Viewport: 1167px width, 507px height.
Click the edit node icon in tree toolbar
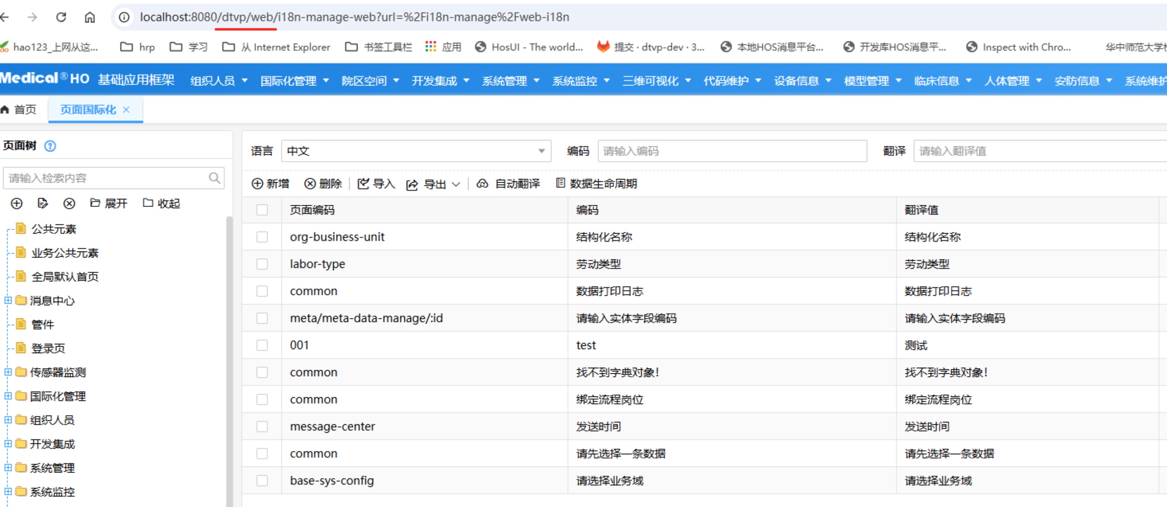point(43,204)
